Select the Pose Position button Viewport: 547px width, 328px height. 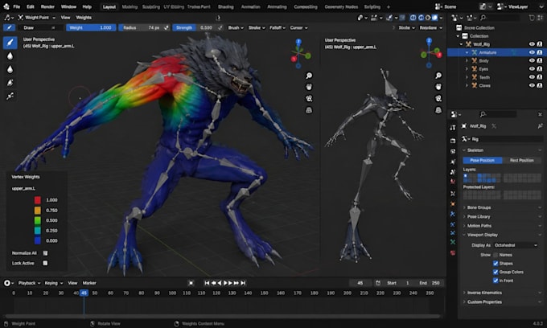click(x=483, y=160)
